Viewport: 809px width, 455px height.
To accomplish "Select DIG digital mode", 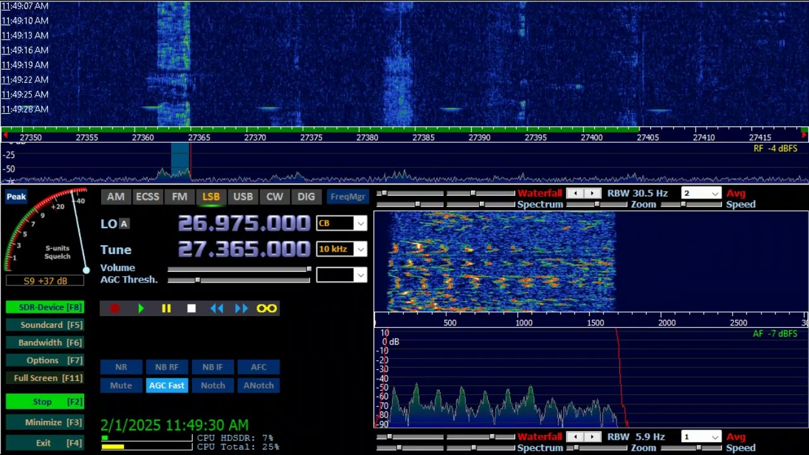I will click(x=307, y=197).
